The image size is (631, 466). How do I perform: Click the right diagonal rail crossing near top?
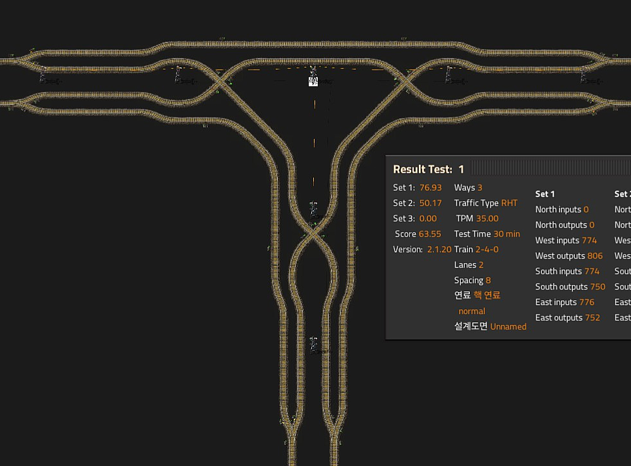click(403, 81)
